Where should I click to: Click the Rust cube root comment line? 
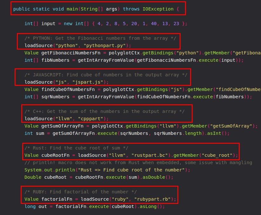[x=76, y=148]
